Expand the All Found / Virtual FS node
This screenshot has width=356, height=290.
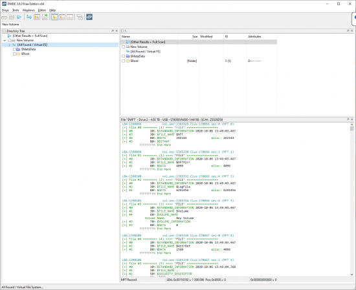tap(9, 45)
